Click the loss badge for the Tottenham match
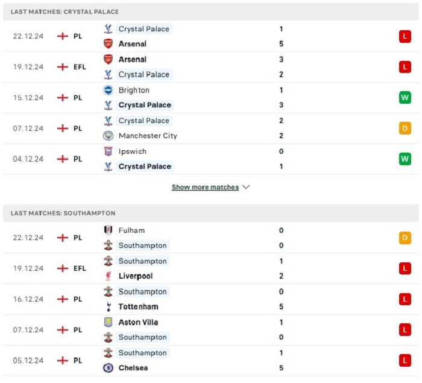Viewport: 422px width, 383px height. click(x=405, y=299)
